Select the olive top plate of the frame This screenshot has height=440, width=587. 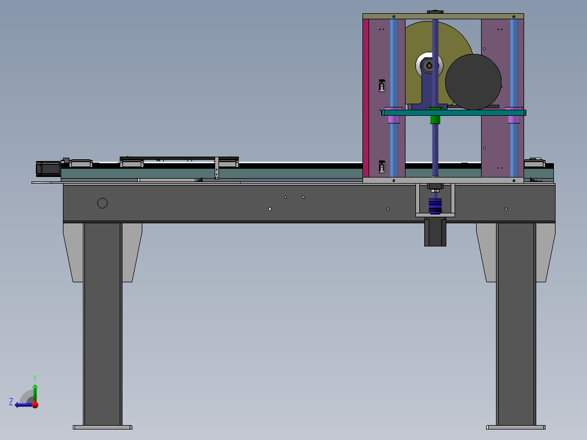tap(443, 16)
